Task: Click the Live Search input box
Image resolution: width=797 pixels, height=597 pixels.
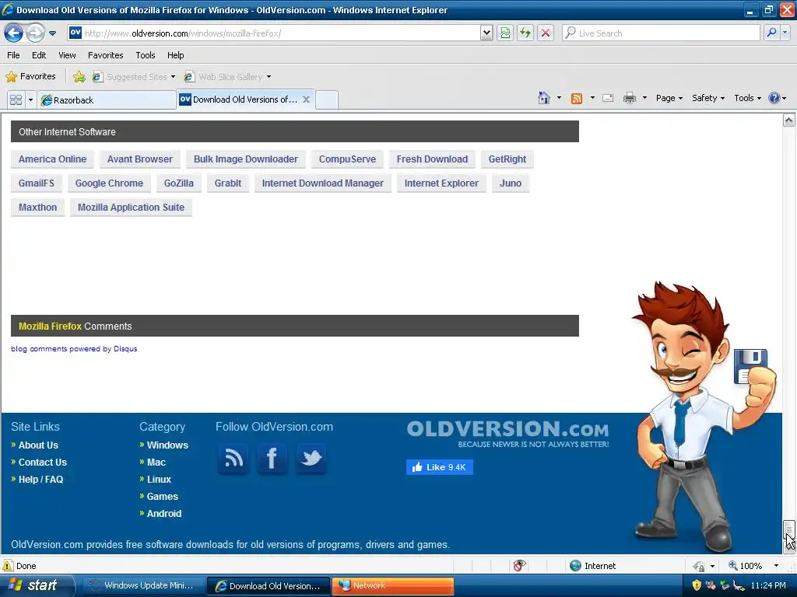Action: (661, 33)
